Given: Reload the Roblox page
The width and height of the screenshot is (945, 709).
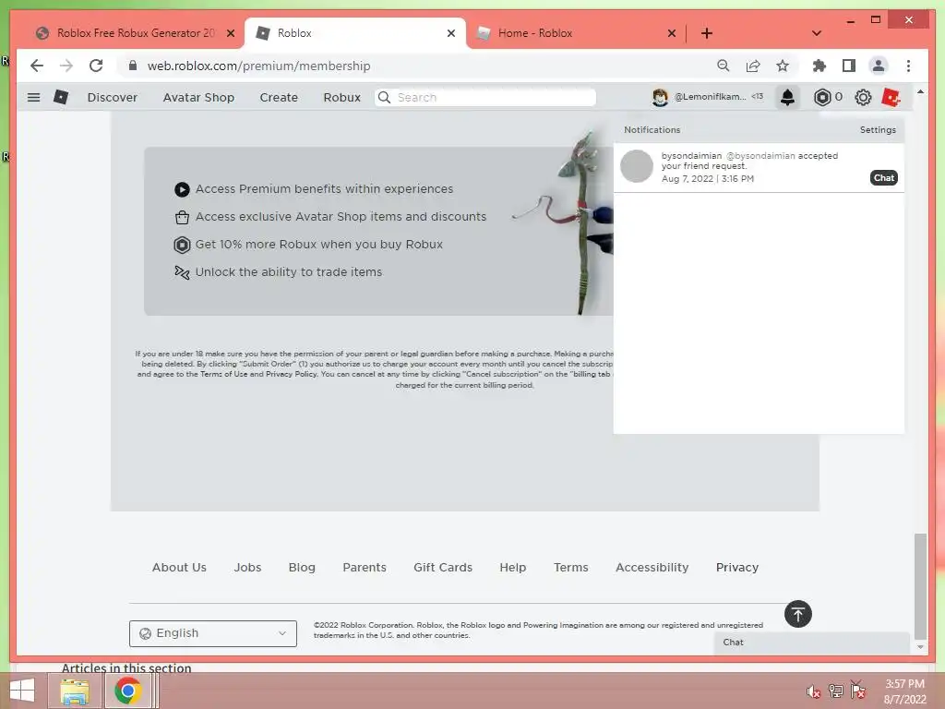Looking at the screenshot, I should [96, 66].
